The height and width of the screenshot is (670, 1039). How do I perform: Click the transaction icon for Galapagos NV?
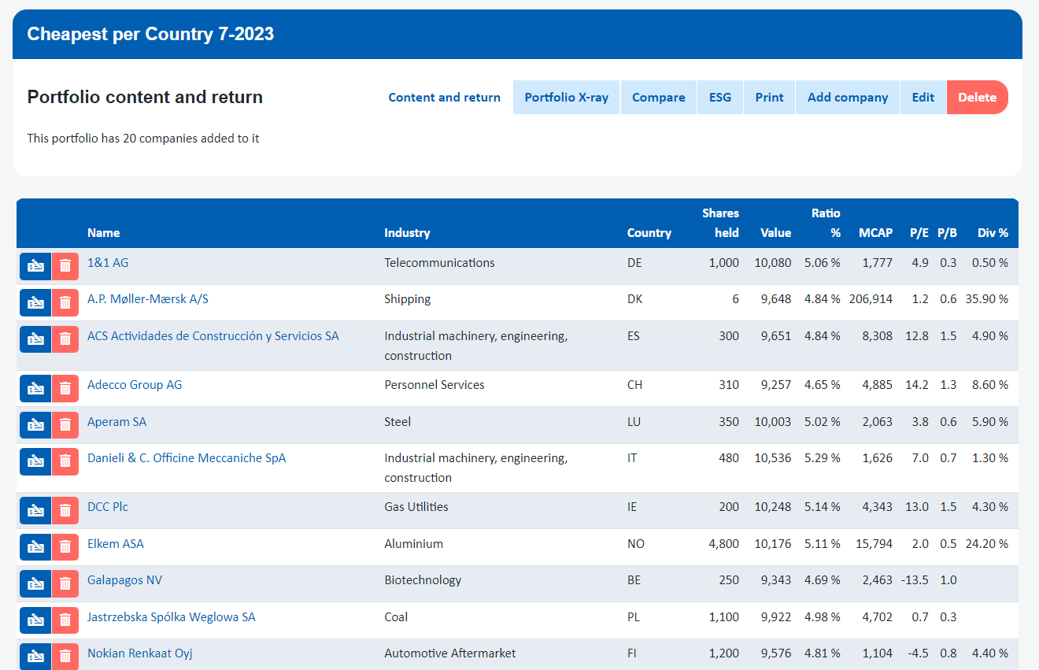click(x=35, y=583)
